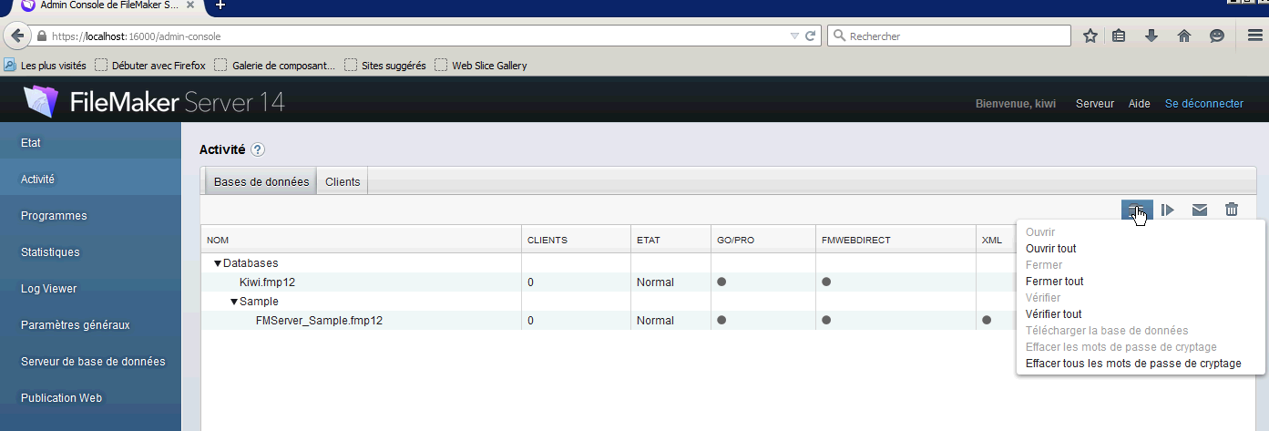1269x431 pixels.
Task: Click the disabled Télécharger la base de données entry
Action: [x=1107, y=331]
